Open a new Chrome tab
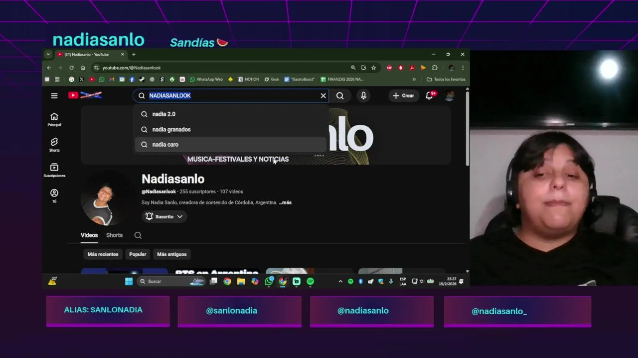Screen dimensions: 638x358 [134, 54]
